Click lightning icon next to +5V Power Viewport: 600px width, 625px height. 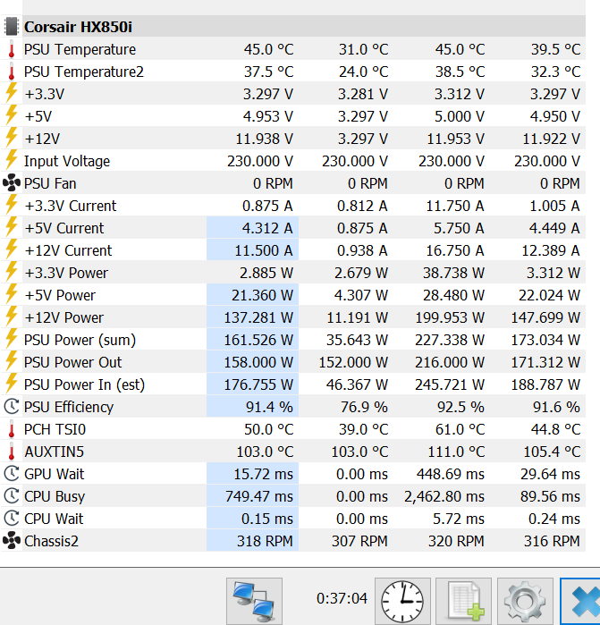(x=12, y=294)
